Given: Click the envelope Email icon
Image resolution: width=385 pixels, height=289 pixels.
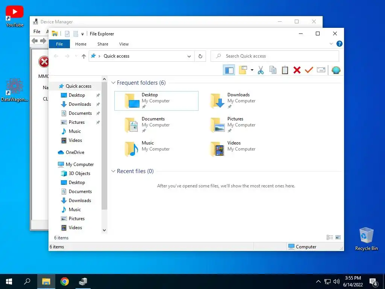Looking at the screenshot, I should point(321,70).
